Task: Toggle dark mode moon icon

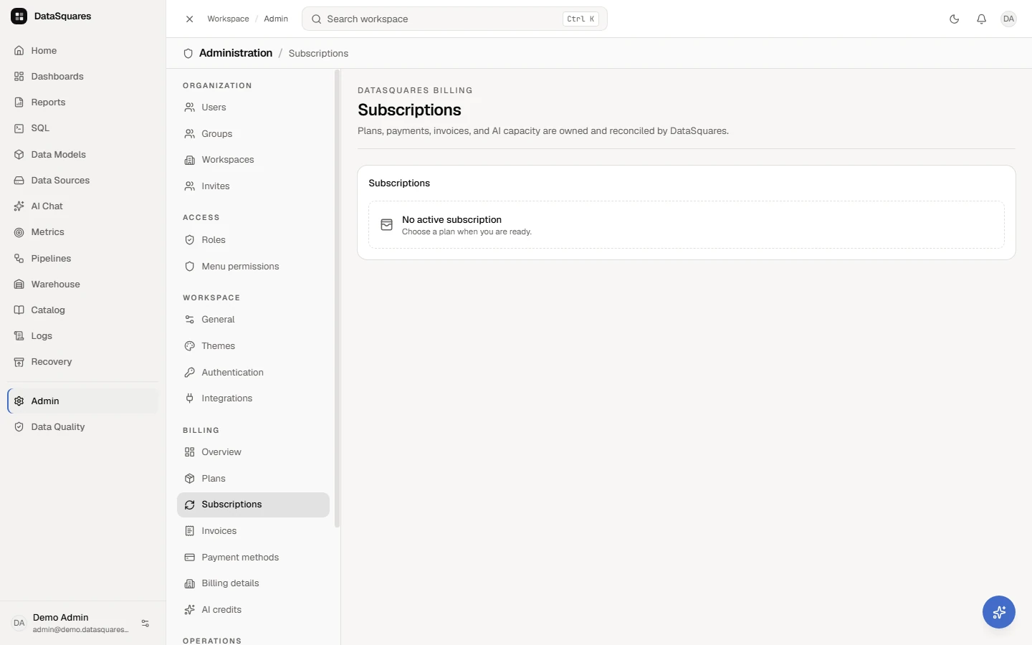Action: (x=954, y=19)
